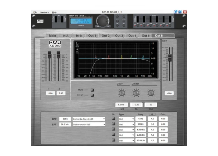Viewport: 218px width, 156px height.
Task: Select EQ band 1 node on the graph
Action: pyautogui.click(x=96, y=58)
